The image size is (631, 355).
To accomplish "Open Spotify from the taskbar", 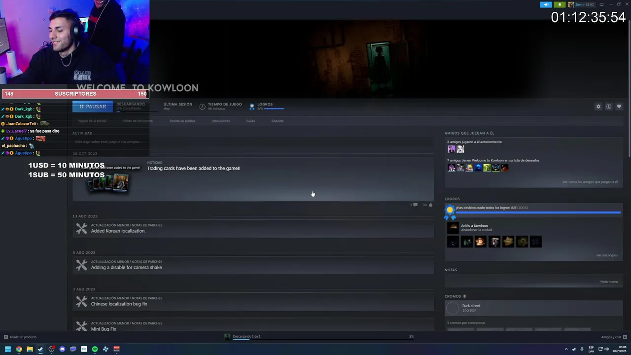I will 95,349.
